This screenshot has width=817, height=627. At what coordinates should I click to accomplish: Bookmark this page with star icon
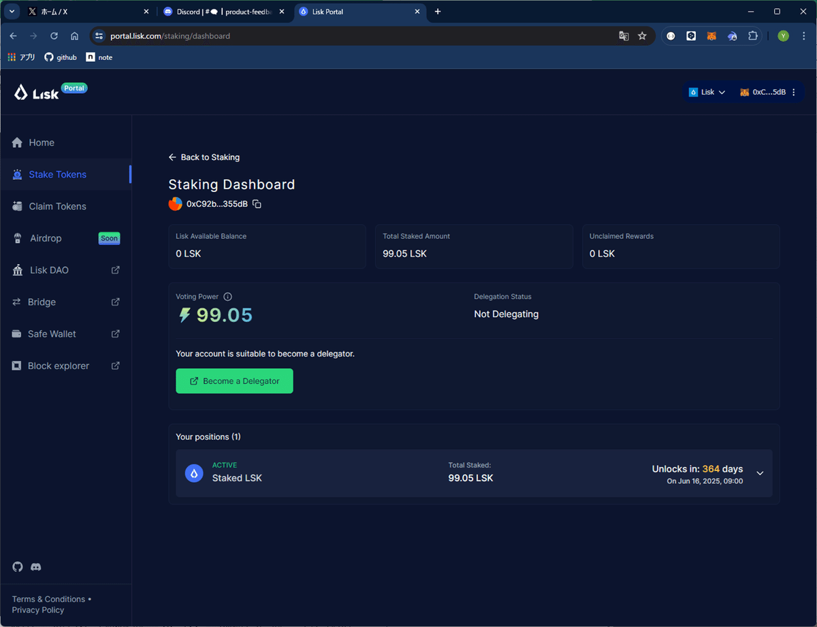pyautogui.click(x=642, y=36)
